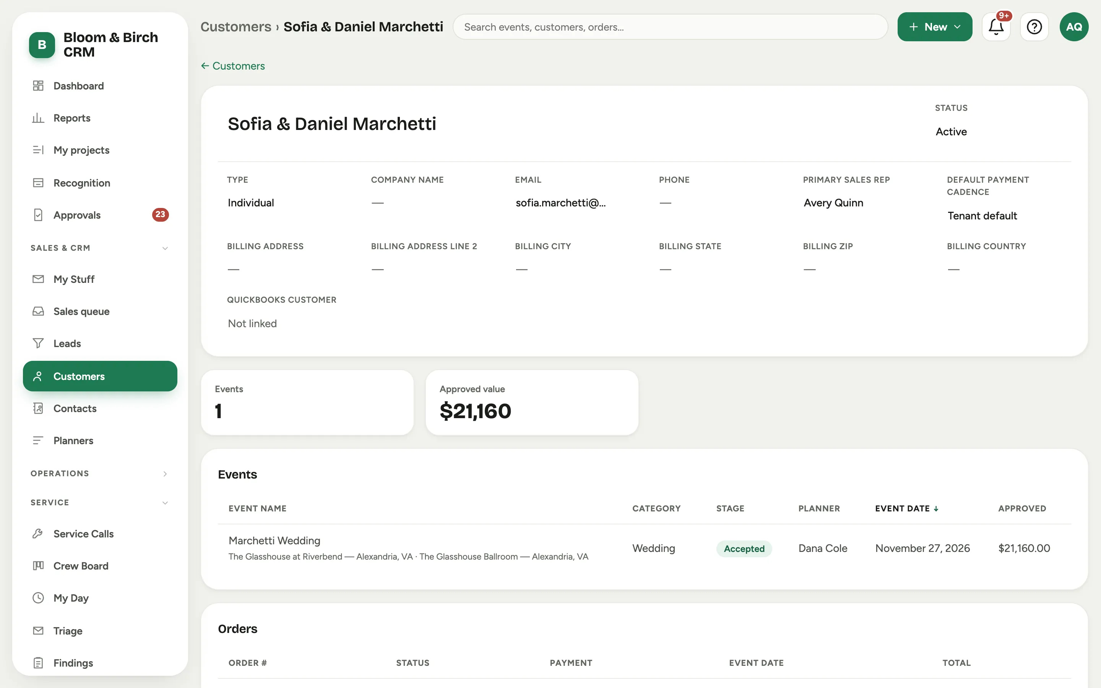Click the Approved value $21,160 card
The height and width of the screenshot is (688, 1101).
click(532, 402)
